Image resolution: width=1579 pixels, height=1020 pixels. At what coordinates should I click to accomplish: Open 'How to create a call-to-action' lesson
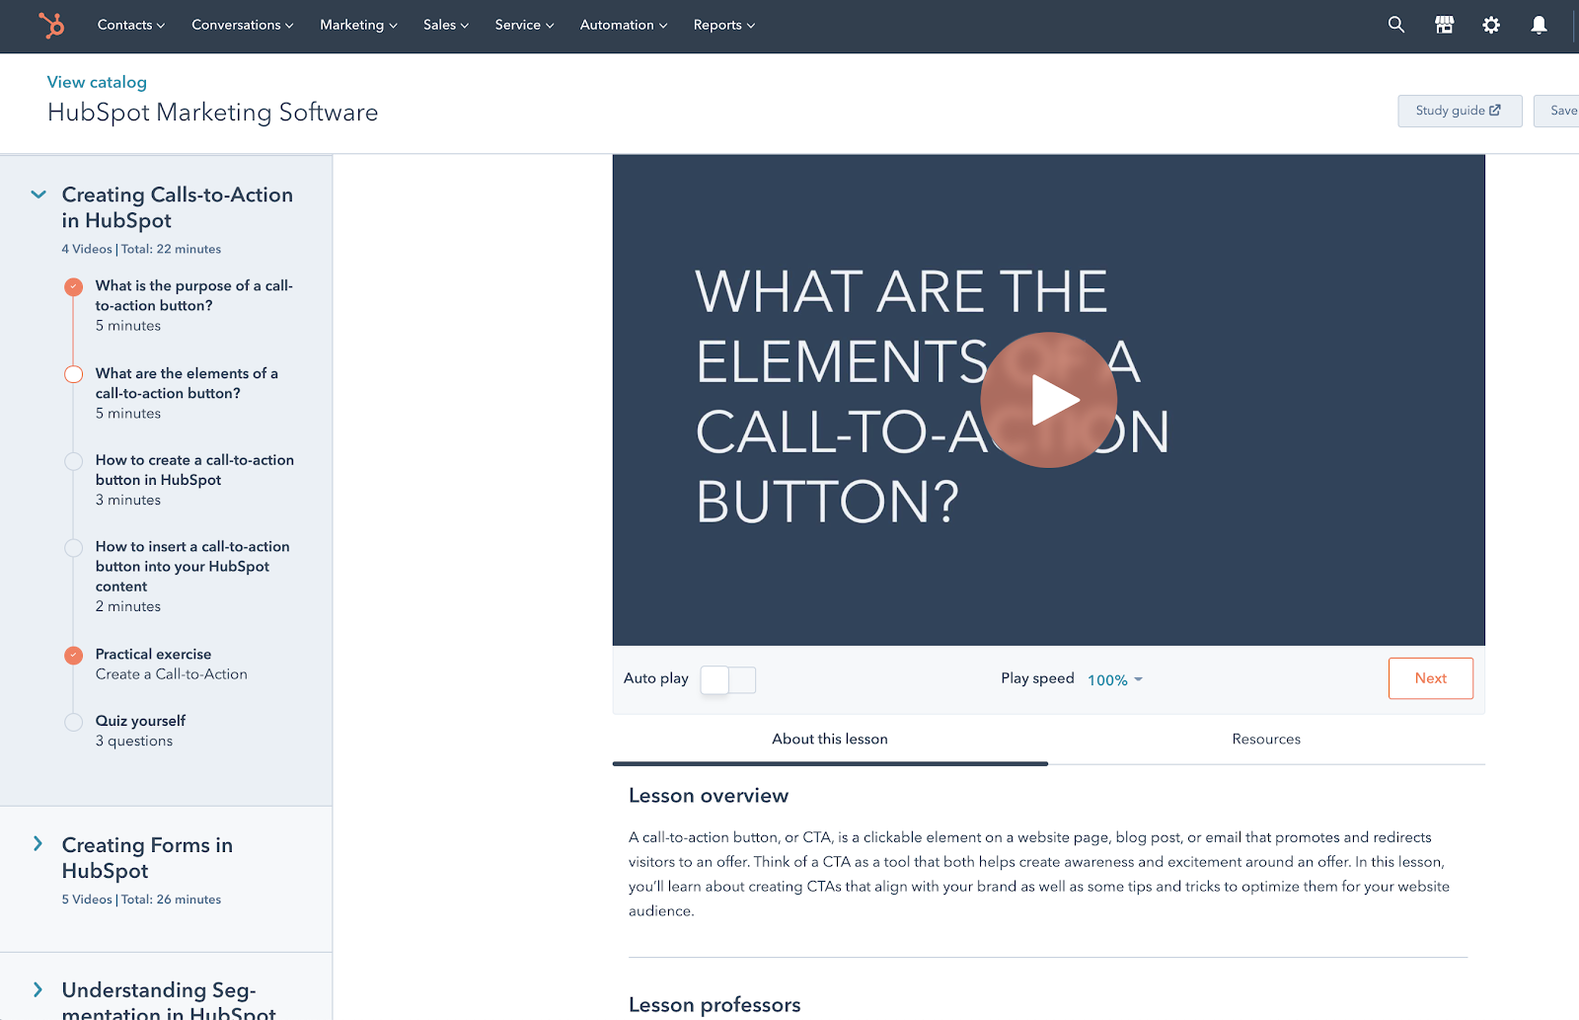point(194,480)
